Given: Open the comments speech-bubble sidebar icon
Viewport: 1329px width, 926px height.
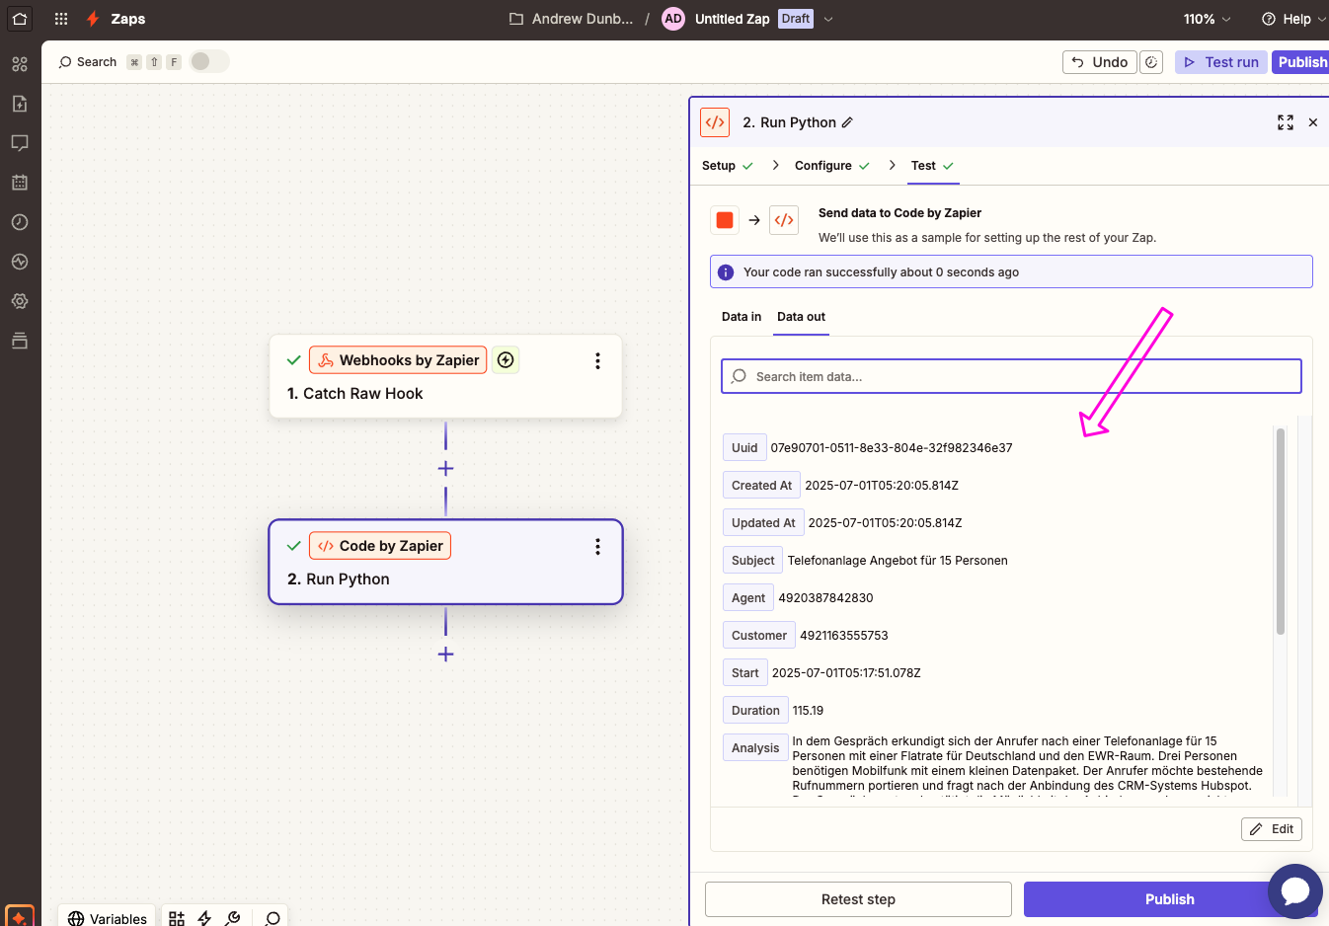Looking at the screenshot, I should [x=20, y=143].
